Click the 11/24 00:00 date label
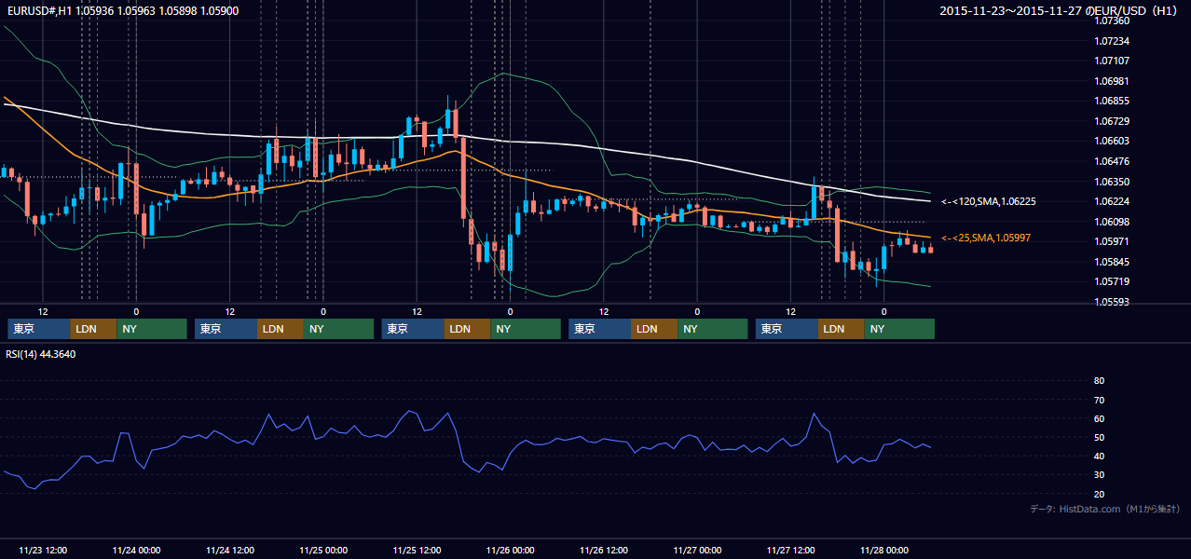The width and height of the screenshot is (1191, 559). (x=136, y=550)
